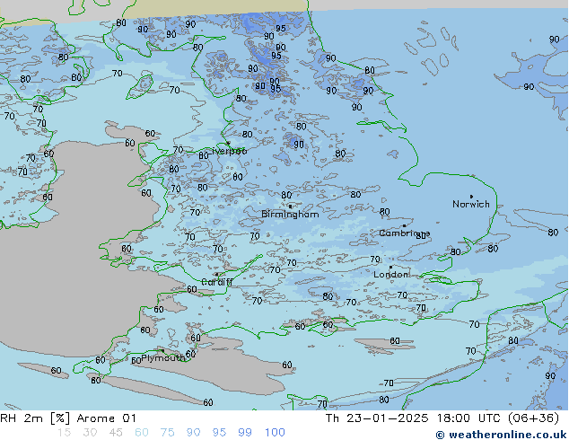569x440 pixels.
Task: Select legend value 60 in the scale
Action: tap(142, 433)
